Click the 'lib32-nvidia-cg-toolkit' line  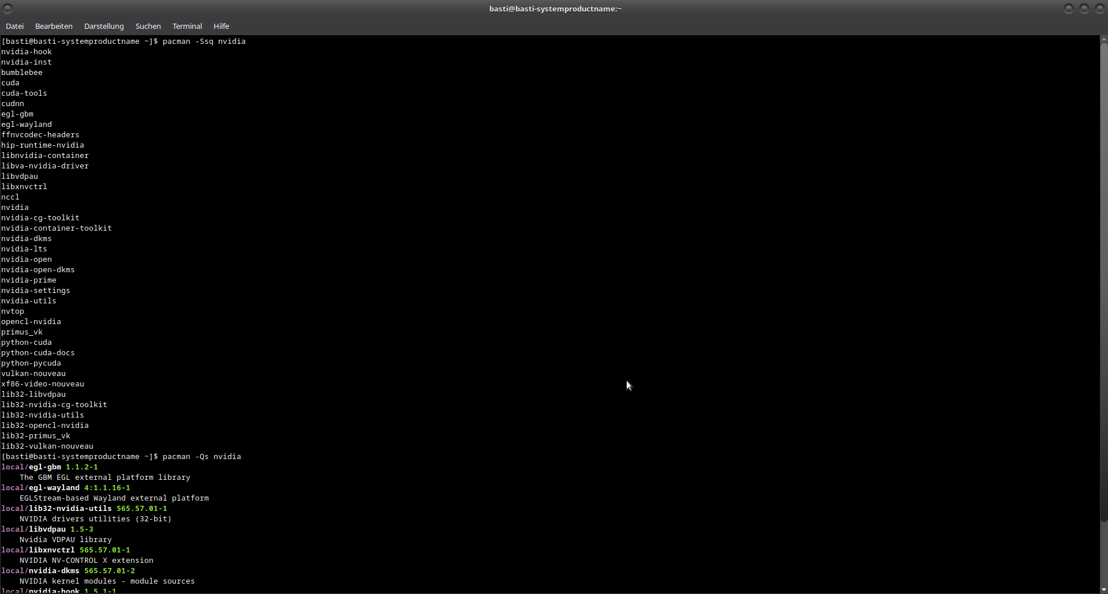[x=54, y=405]
